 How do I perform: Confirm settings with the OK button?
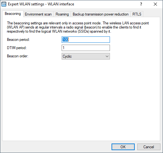tap(123, 147)
